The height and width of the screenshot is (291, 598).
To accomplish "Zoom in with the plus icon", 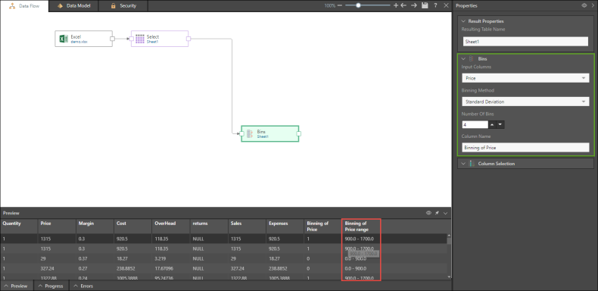I will [x=395, y=6].
